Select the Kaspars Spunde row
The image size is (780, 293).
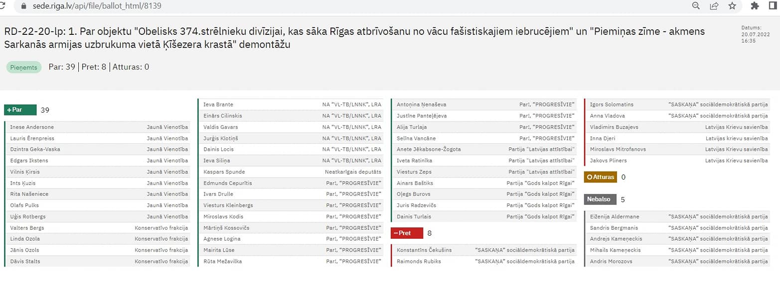click(292, 172)
